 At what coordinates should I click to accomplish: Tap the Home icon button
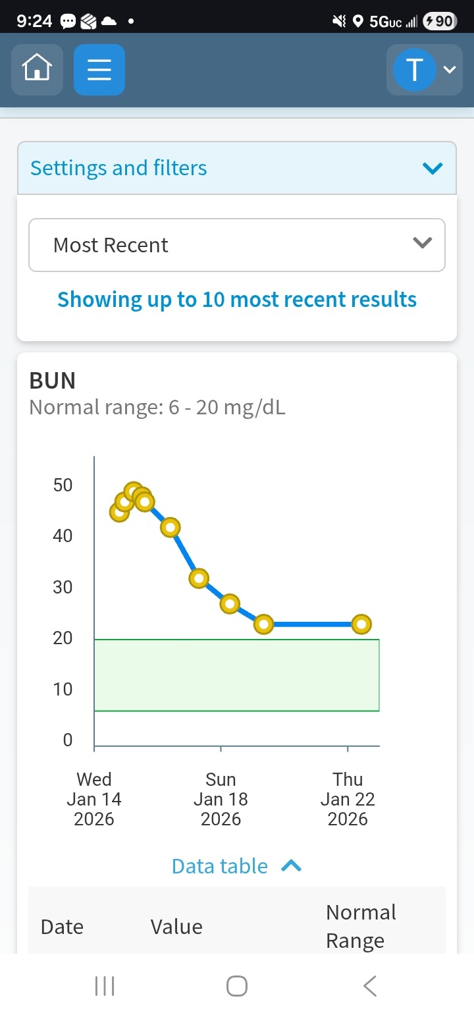coord(37,69)
